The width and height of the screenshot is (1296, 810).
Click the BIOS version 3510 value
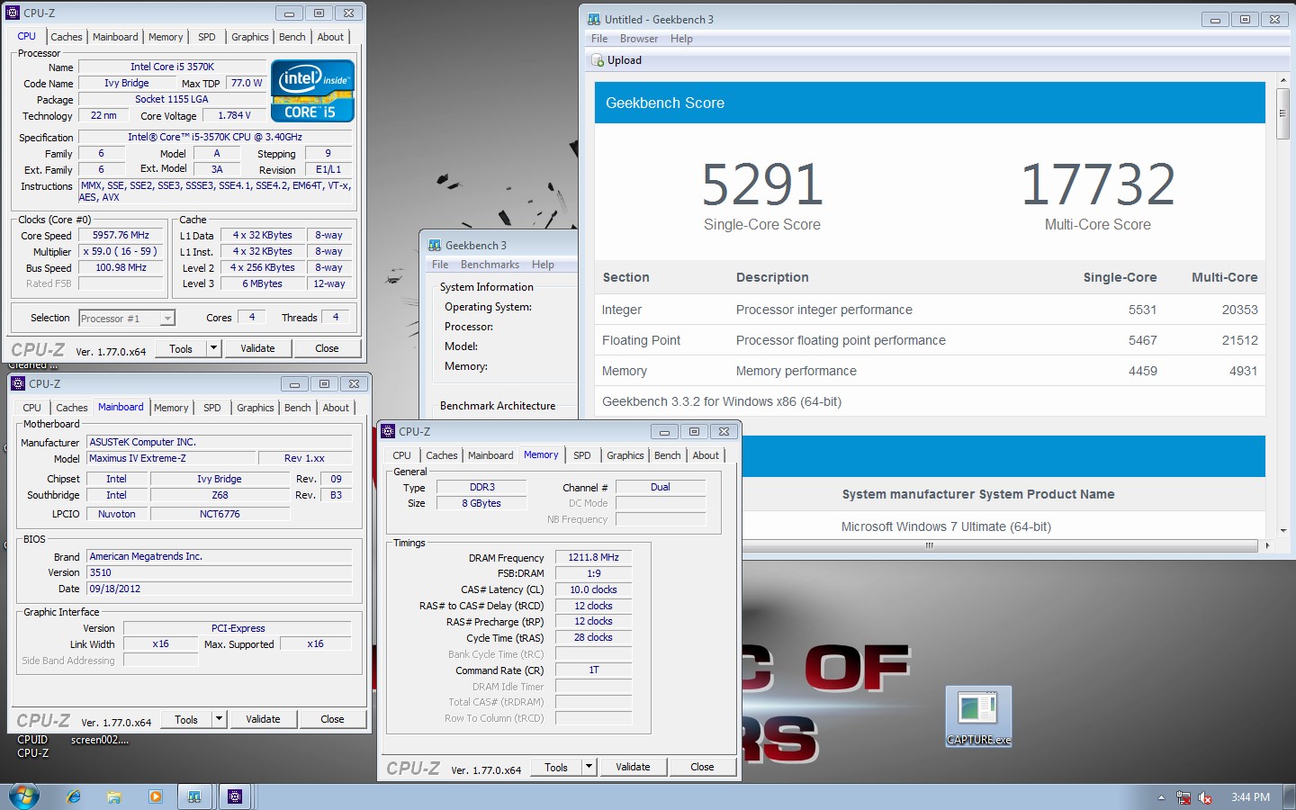pos(219,572)
